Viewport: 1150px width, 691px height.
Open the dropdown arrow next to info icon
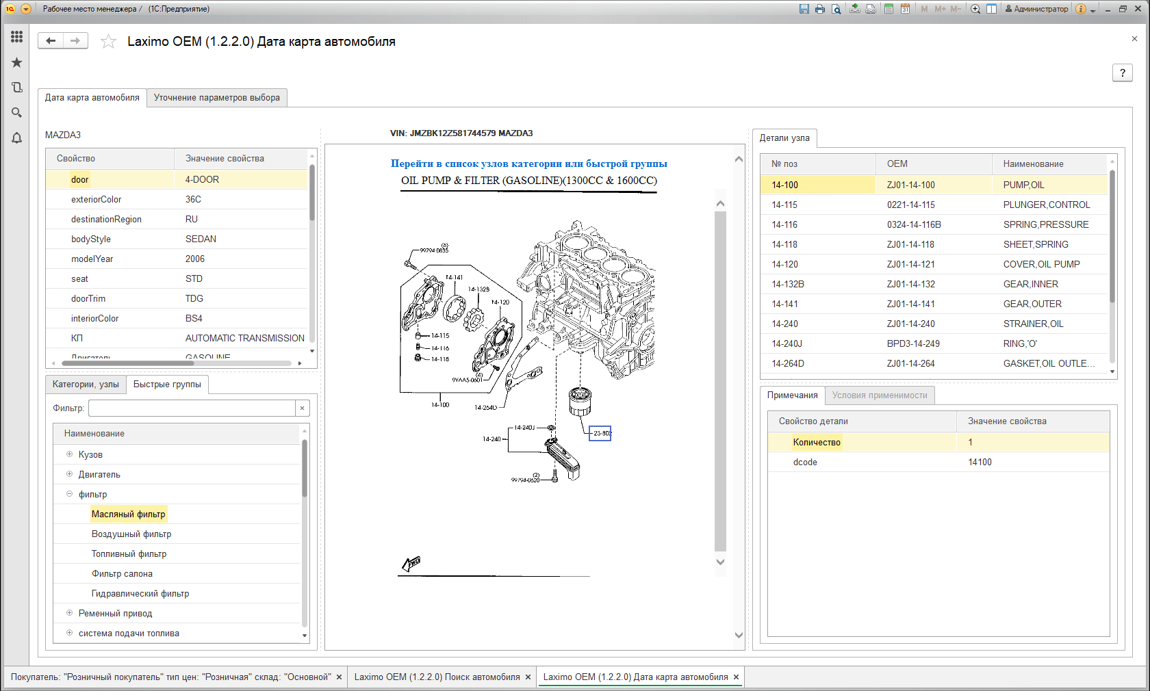tap(1092, 10)
